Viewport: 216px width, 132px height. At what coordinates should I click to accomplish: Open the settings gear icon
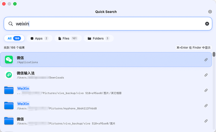(x=210, y=12)
